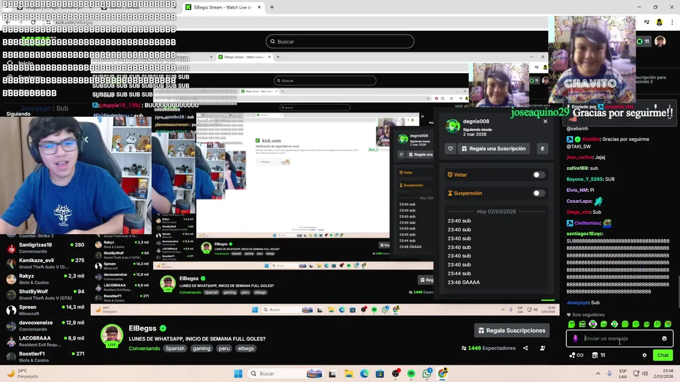The height and width of the screenshot is (382, 680).
Task: Open Chrome from taskbar
Action: point(443,374)
